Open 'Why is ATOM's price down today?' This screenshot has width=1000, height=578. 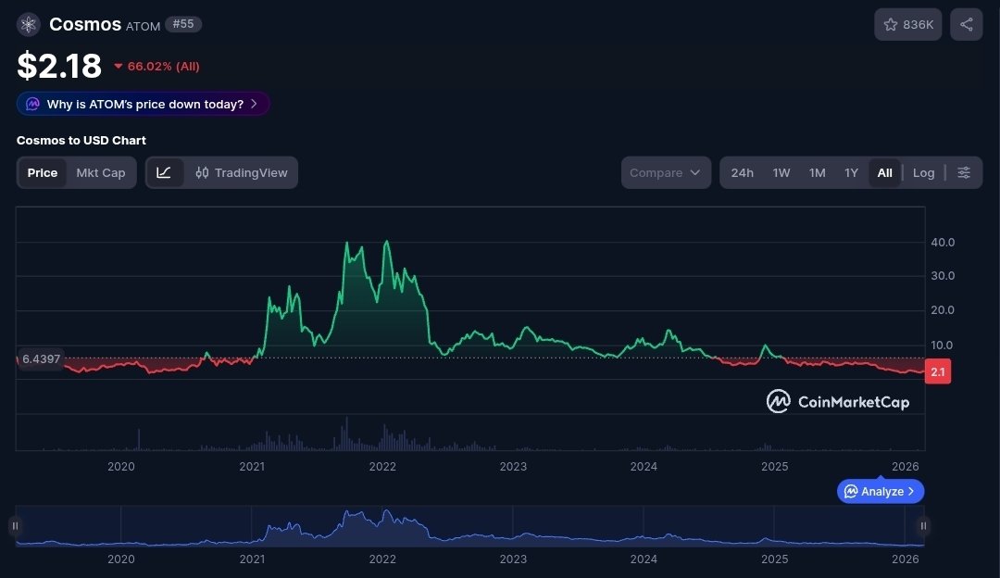143,104
